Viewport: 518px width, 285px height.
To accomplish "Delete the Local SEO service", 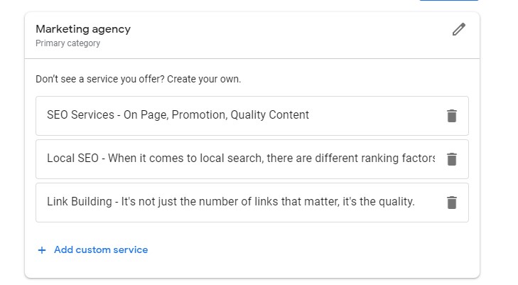I will [x=451, y=159].
